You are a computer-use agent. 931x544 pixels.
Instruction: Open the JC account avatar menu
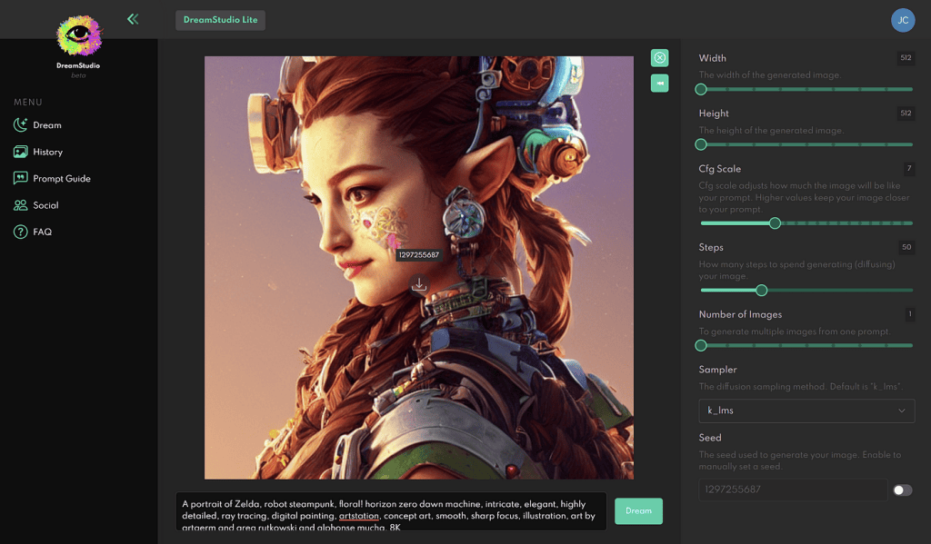pos(903,19)
